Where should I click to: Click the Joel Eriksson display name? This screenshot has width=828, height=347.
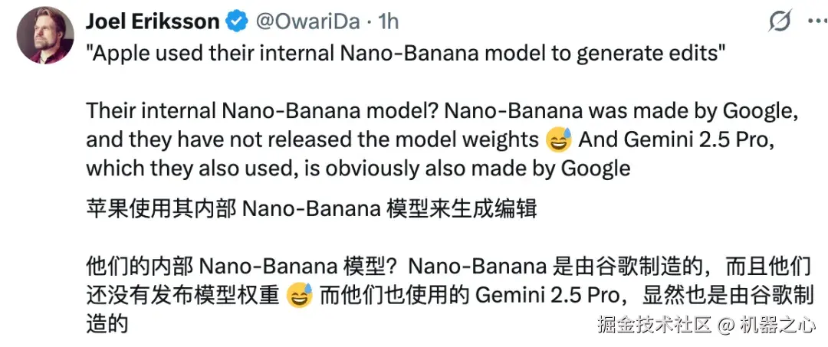coord(153,22)
